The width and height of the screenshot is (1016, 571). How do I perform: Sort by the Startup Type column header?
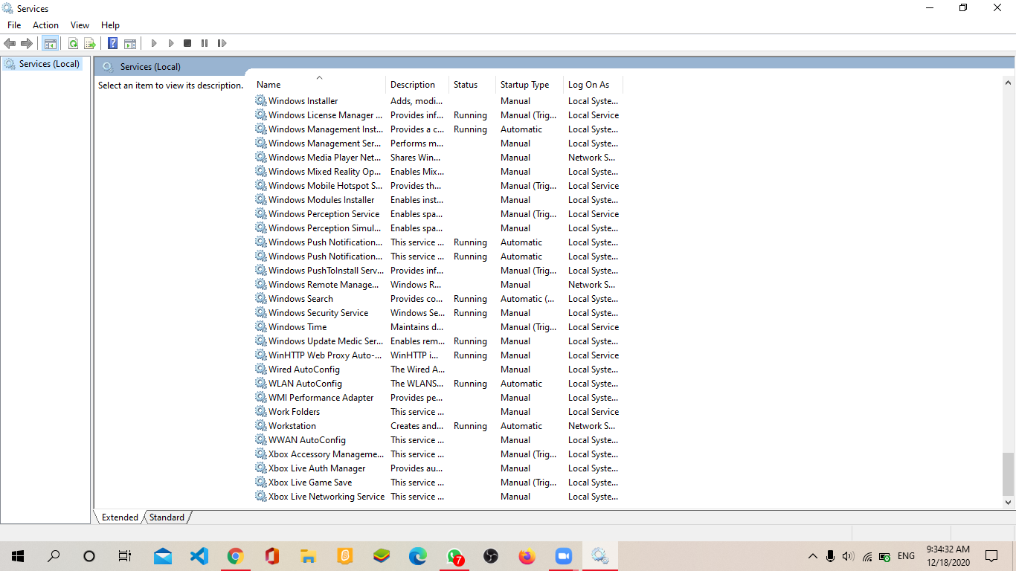tap(530, 85)
